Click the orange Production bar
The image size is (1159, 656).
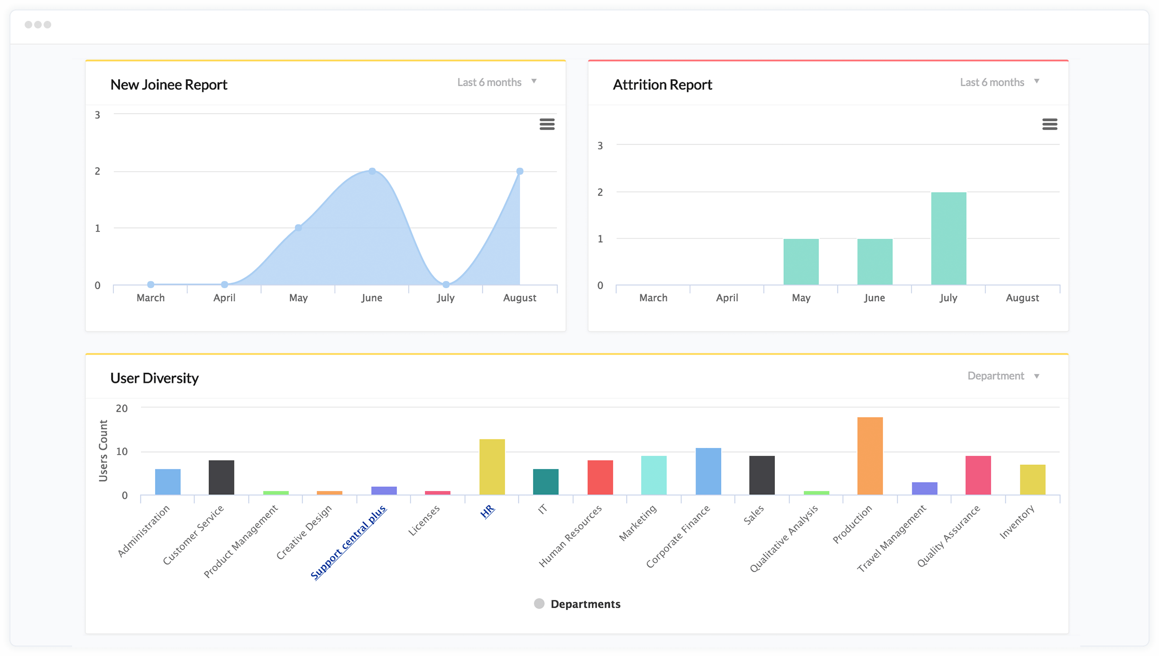(x=870, y=455)
